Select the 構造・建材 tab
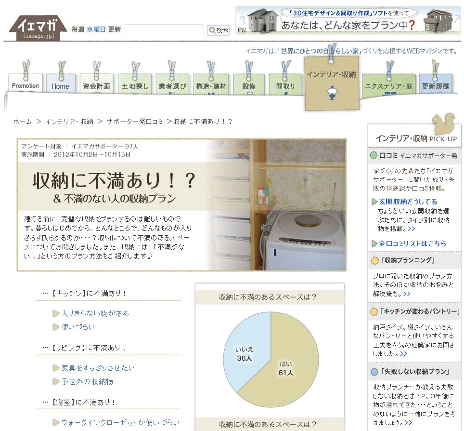 [211, 84]
